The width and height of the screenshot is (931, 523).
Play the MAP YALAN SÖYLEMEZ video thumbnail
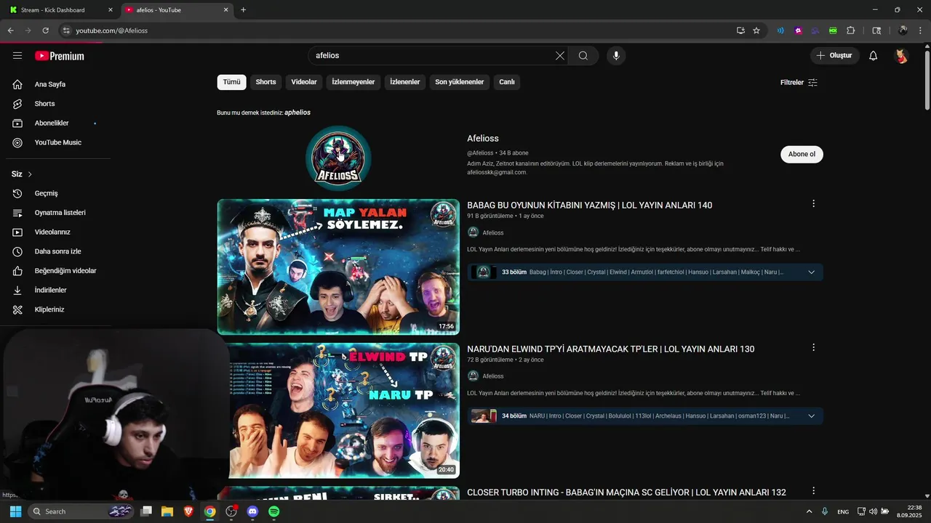(338, 267)
